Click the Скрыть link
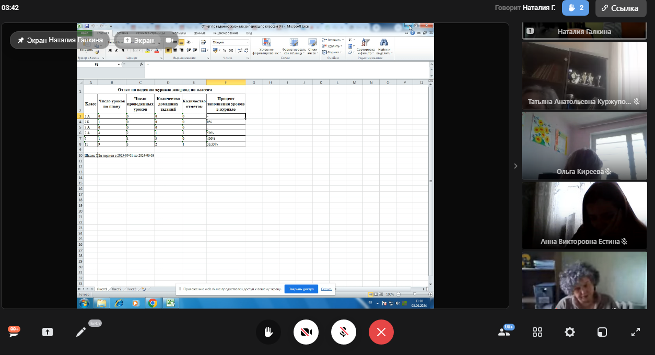655x355 pixels. pos(326,289)
